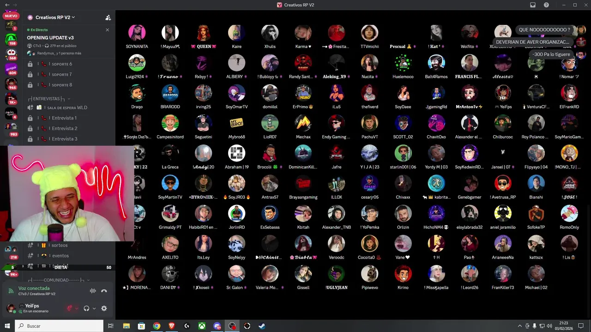Viewport: 591px width, 332px height.
Task: Open the RomoOnly audience avatar
Action: (x=569, y=213)
